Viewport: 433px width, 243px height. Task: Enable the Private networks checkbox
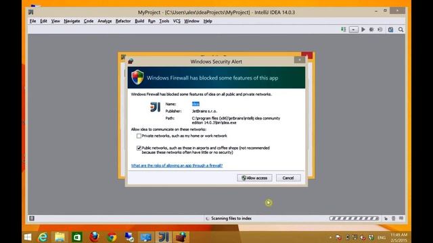pos(139,136)
